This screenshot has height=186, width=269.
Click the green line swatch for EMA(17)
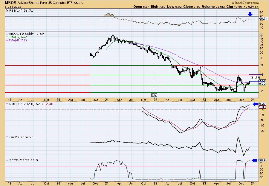(7, 37)
